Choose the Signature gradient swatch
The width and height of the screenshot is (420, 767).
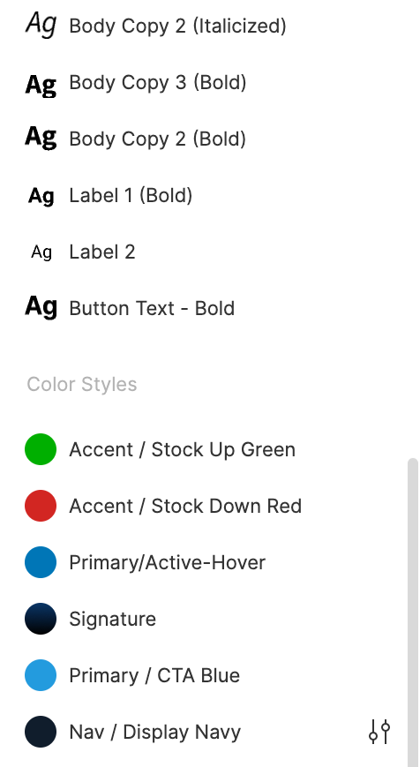click(41, 619)
